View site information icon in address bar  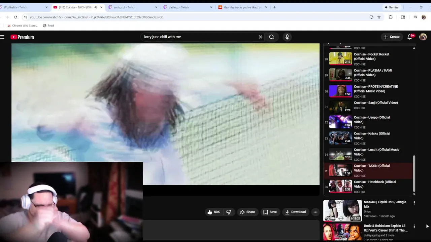(x=25, y=17)
